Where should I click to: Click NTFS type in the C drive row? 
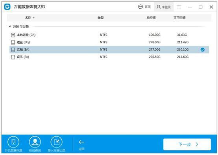pos(103,35)
